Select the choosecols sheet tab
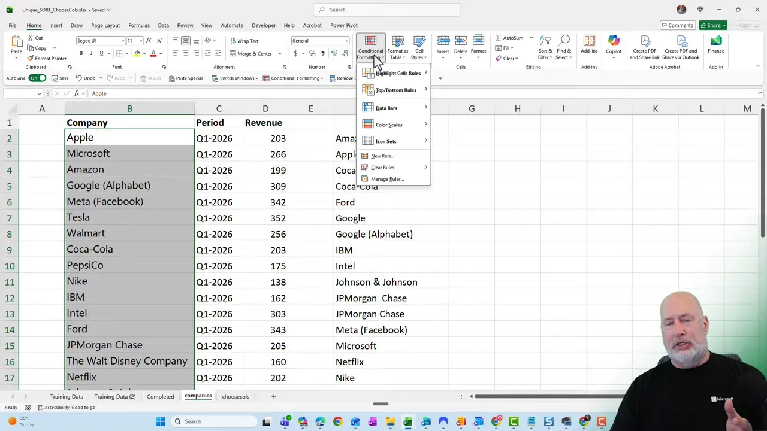The height and width of the screenshot is (431, 767). 235,396
